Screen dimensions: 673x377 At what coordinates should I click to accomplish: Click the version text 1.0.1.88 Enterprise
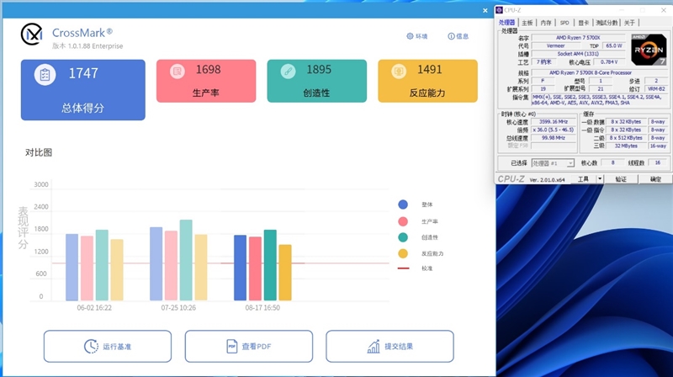87,46
